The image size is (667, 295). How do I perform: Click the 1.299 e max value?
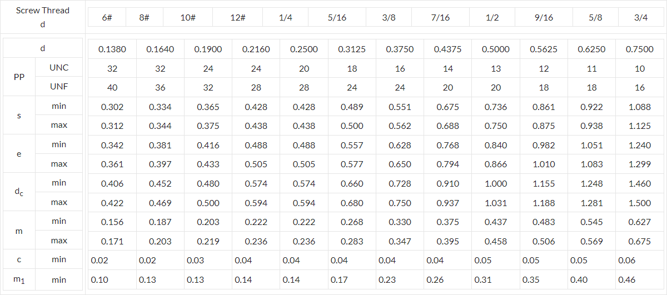click(x=640, y=164)
